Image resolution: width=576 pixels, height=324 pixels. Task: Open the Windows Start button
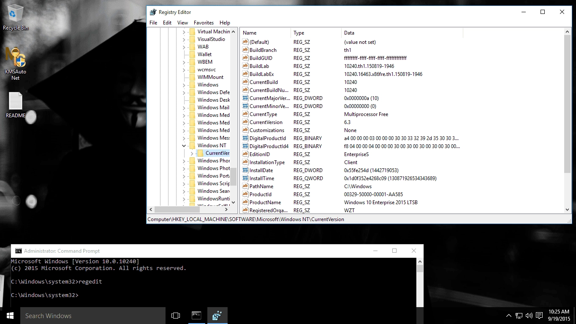pyautogui.click(x=10, y=316)
